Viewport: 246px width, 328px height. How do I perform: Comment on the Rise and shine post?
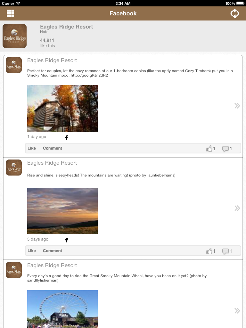tap(53, 250)
